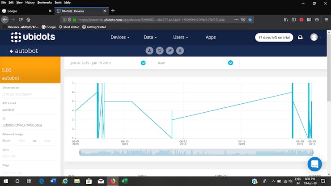Expand the date range Jun 07 2019 selector
The height and width of the screenshot is (186, 331).
[143, 63]
